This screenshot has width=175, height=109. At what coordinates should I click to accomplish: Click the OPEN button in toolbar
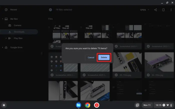(143, 10)
